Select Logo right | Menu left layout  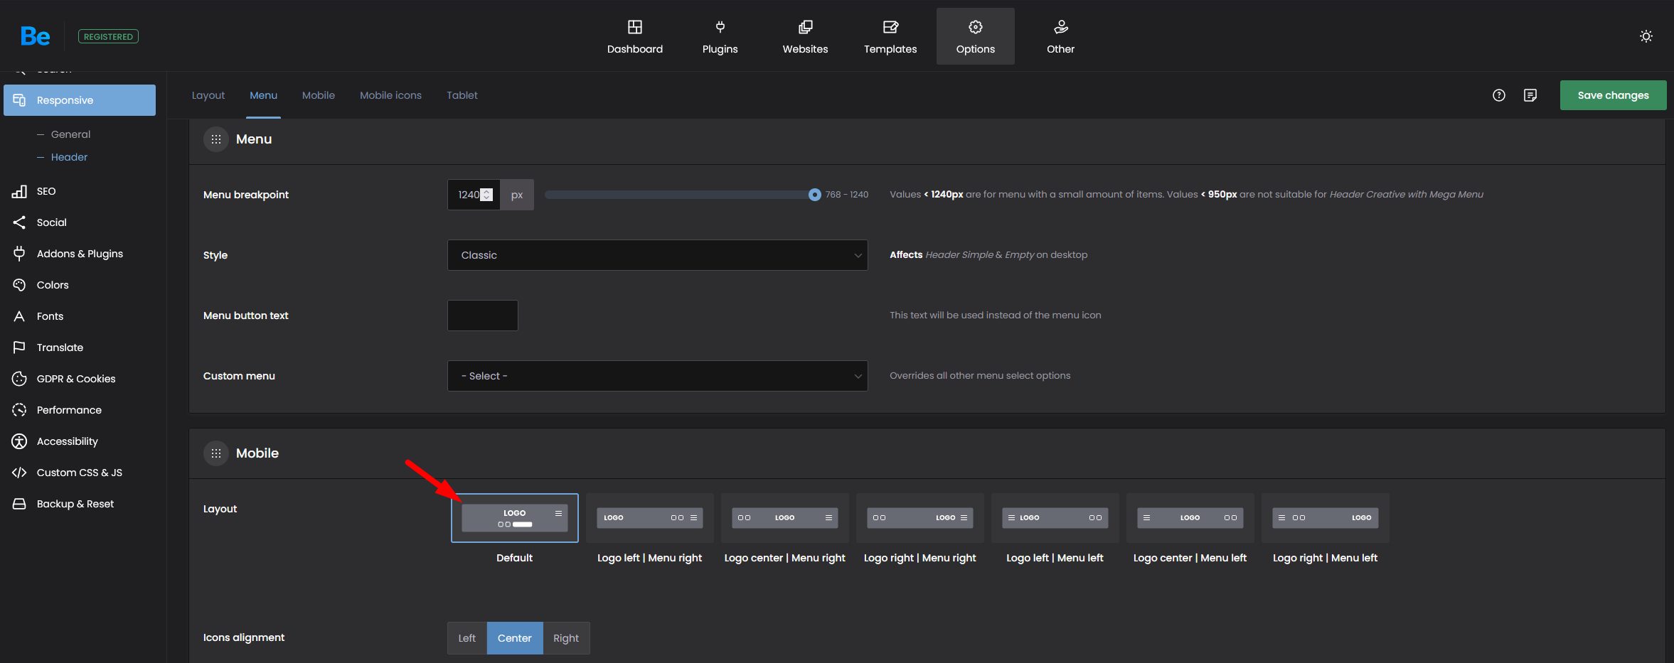1325,518
